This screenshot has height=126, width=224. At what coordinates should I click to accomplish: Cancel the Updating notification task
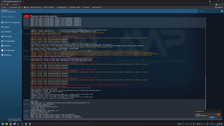click(x=218, y=114)
